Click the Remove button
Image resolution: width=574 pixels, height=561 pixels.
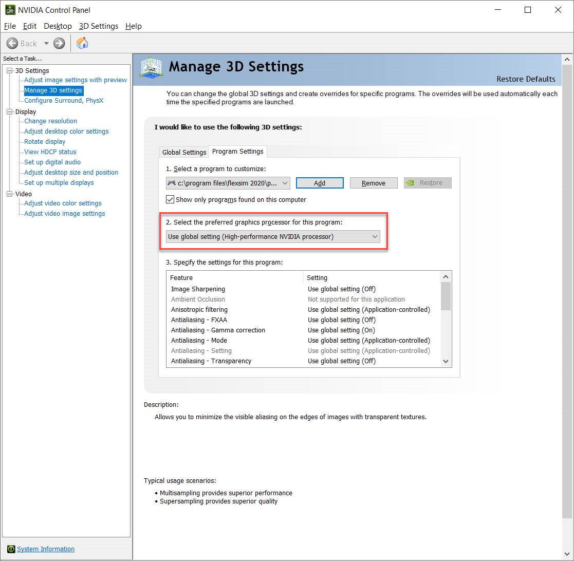374,183
